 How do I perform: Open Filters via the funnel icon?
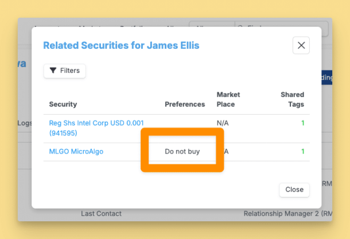click(64, 70)
